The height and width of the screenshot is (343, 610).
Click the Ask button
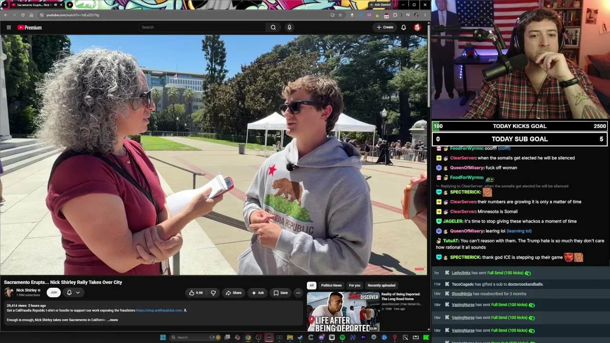tap(258, 293)
